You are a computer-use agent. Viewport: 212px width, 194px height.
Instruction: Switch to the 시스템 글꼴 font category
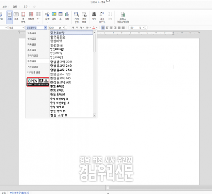33,67
